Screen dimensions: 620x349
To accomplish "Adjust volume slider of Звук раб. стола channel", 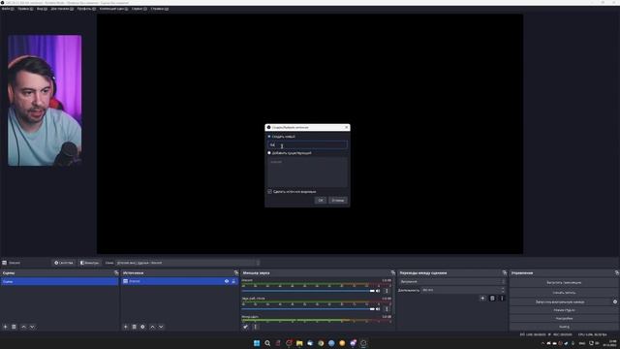I will (x=308, y=308).
